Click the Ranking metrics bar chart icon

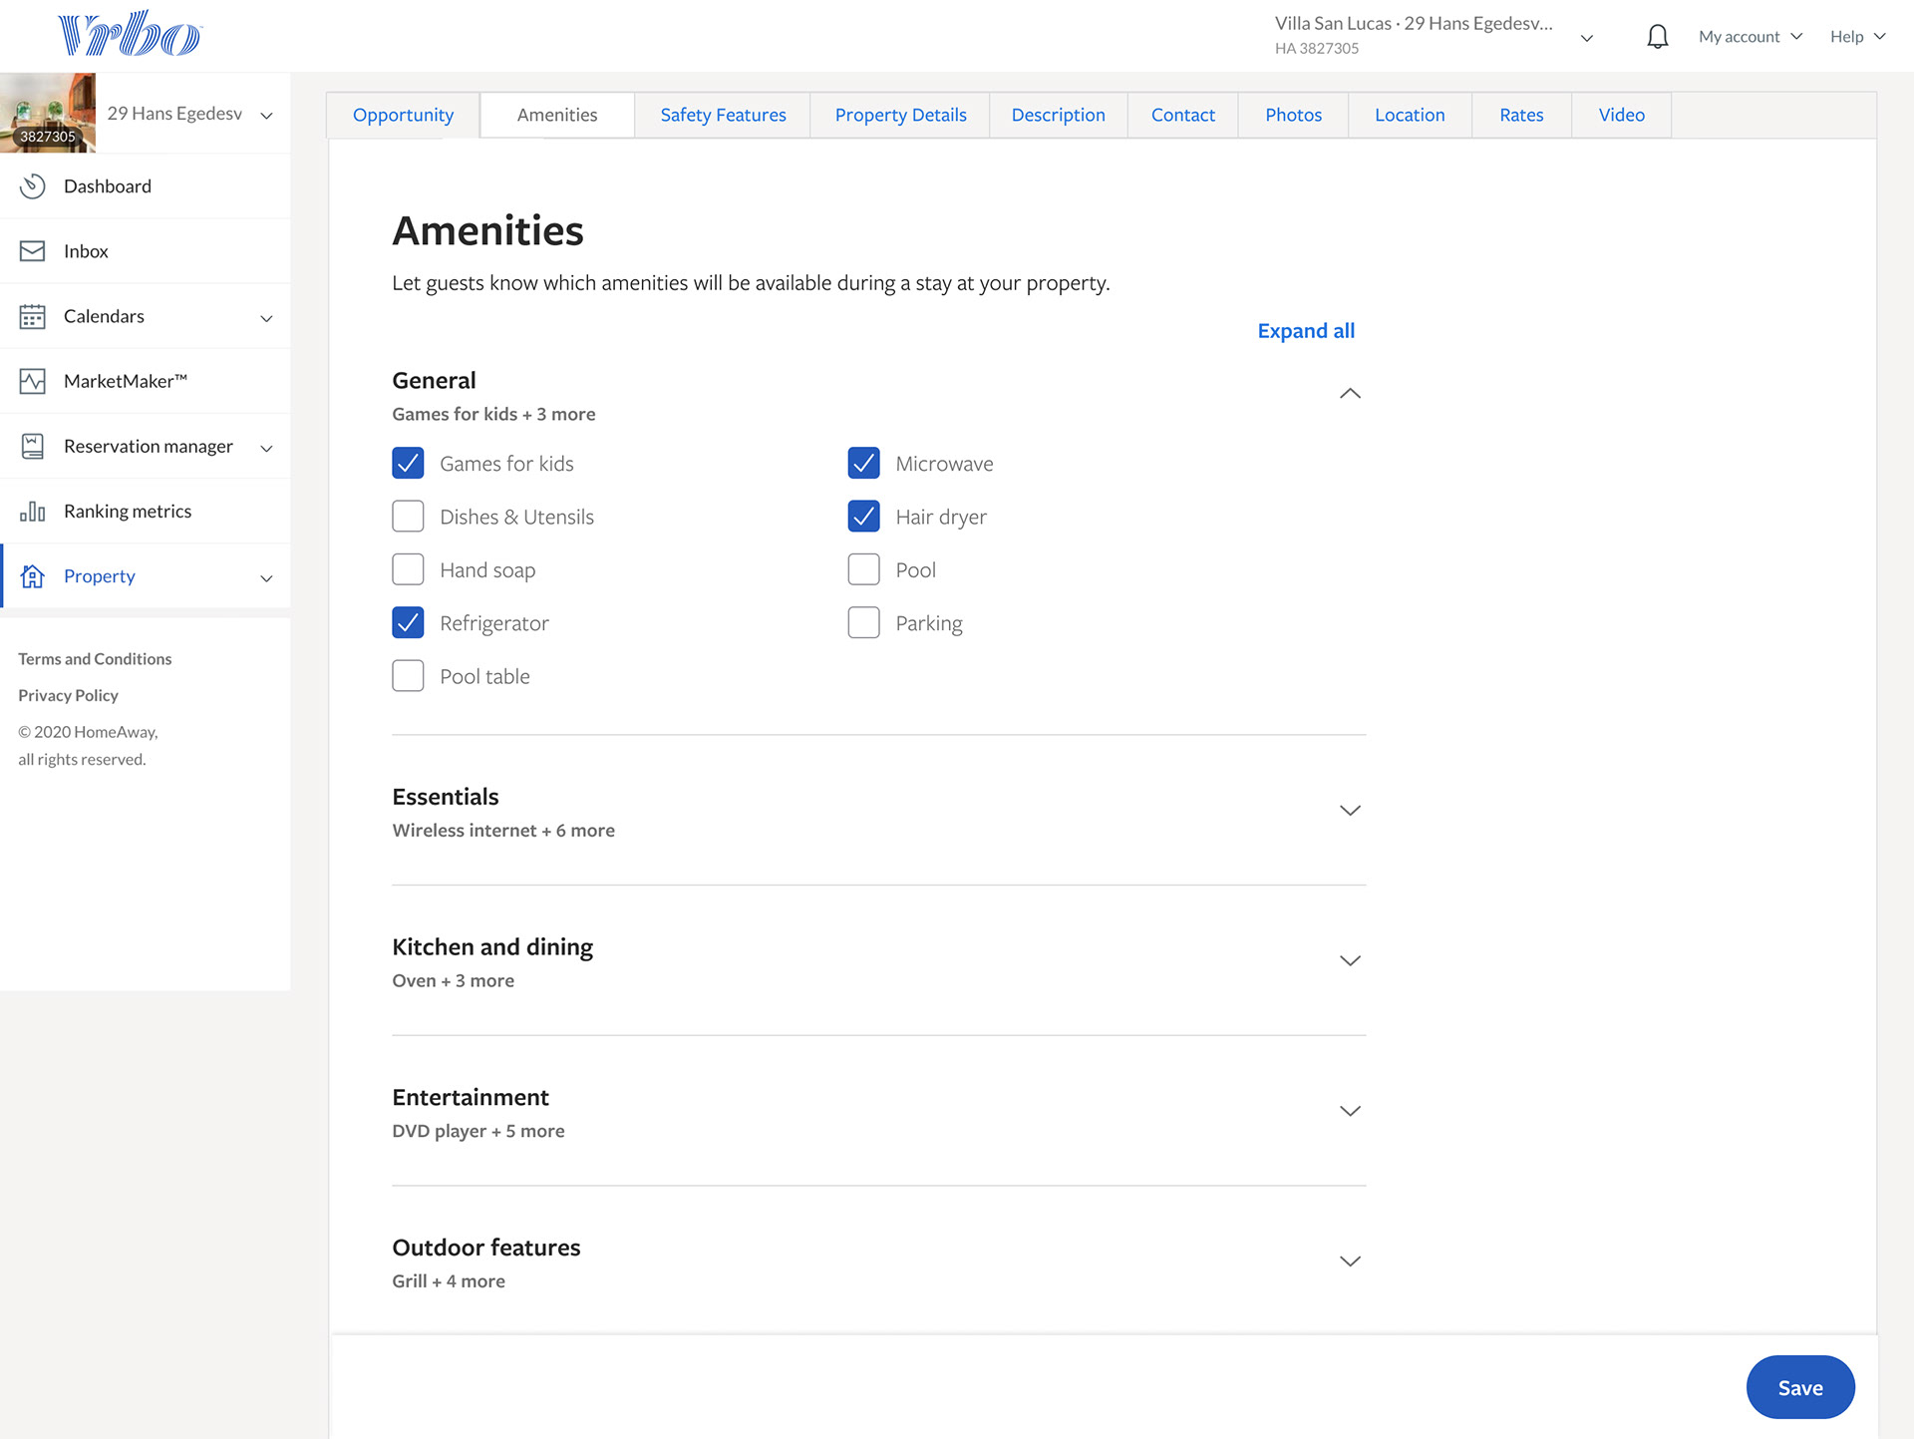tap(33, 512)
